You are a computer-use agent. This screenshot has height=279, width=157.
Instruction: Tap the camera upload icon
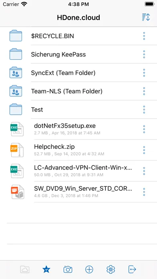click(x=68, y=269)
